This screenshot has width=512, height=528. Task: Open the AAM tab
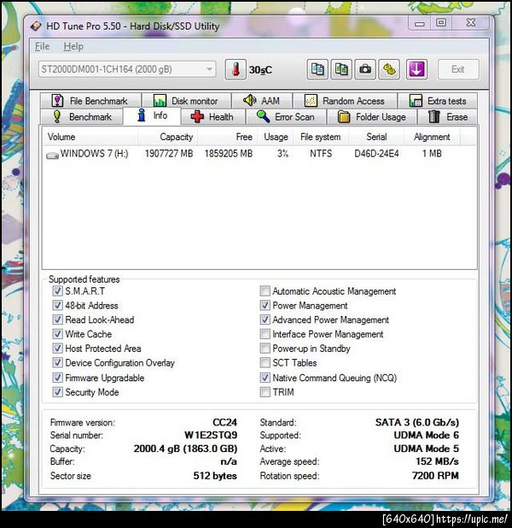pos(262,101)
